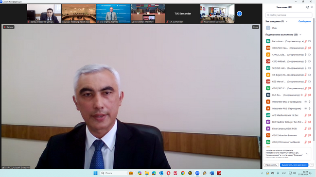Mute all participants with blue button
316x177 pixels.
tap(294, 165)
